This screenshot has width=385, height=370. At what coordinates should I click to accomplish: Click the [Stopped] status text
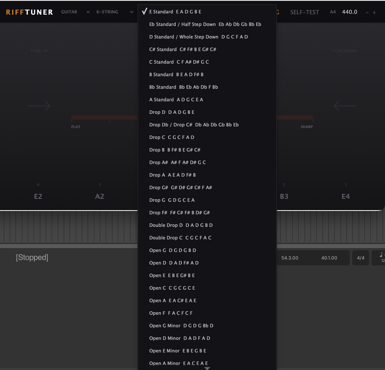(32, 257)
